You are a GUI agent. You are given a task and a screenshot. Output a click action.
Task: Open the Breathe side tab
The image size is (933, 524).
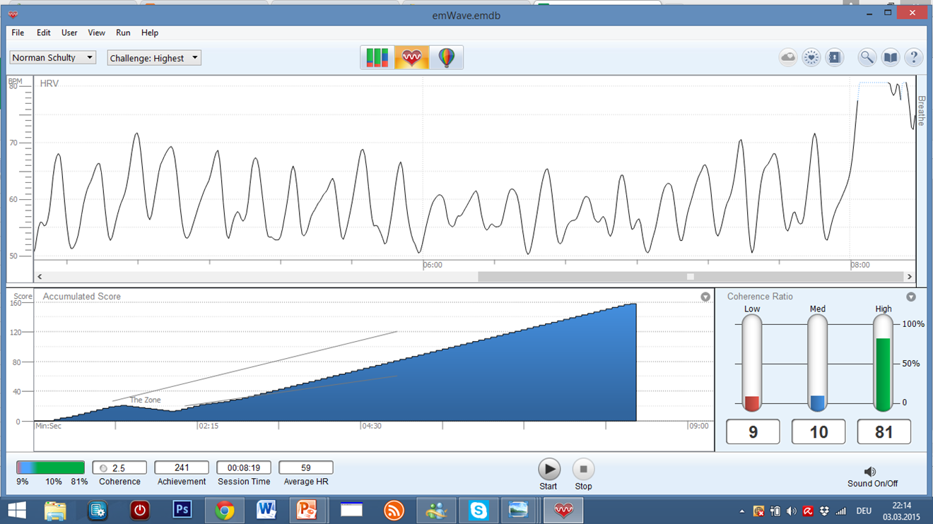922,111
